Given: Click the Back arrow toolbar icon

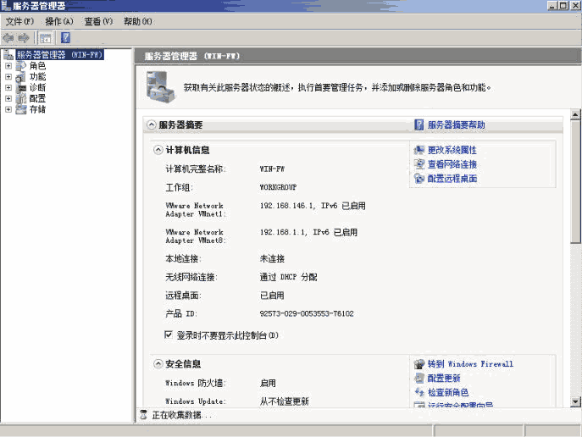Looking at the screenshot, I should [x=8, y=38].
